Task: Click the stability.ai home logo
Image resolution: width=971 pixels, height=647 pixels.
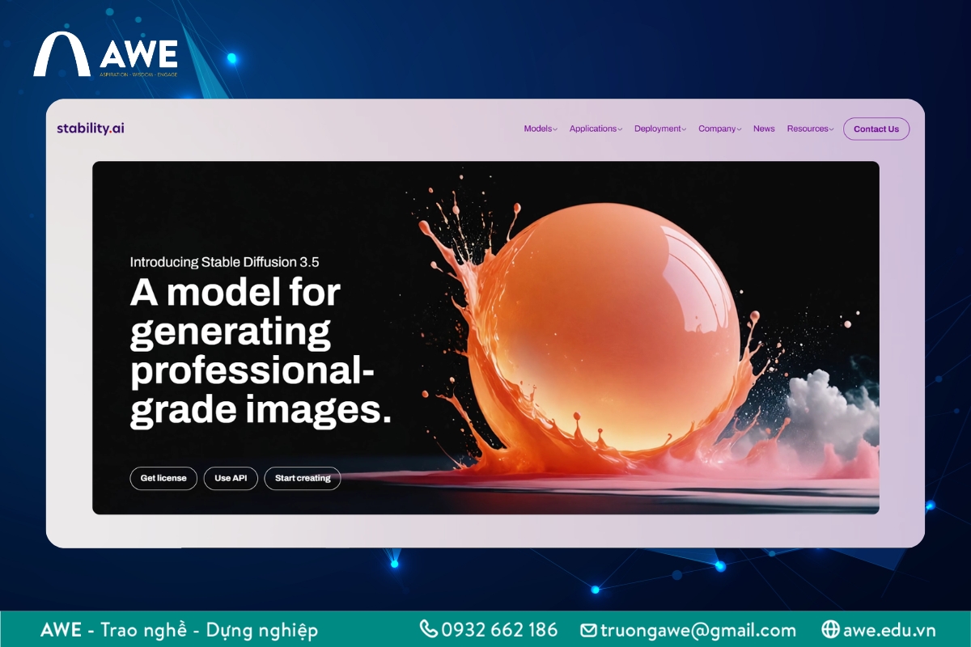Action: [x=91, y=128]
